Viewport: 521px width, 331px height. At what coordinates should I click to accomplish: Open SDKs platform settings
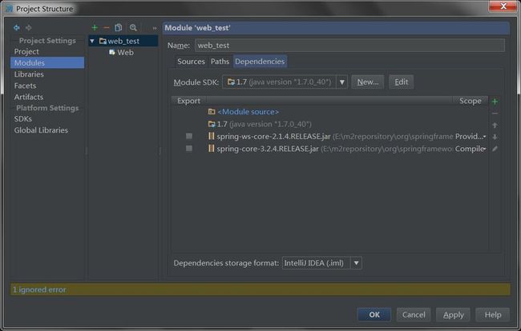(x=23, y=118)
